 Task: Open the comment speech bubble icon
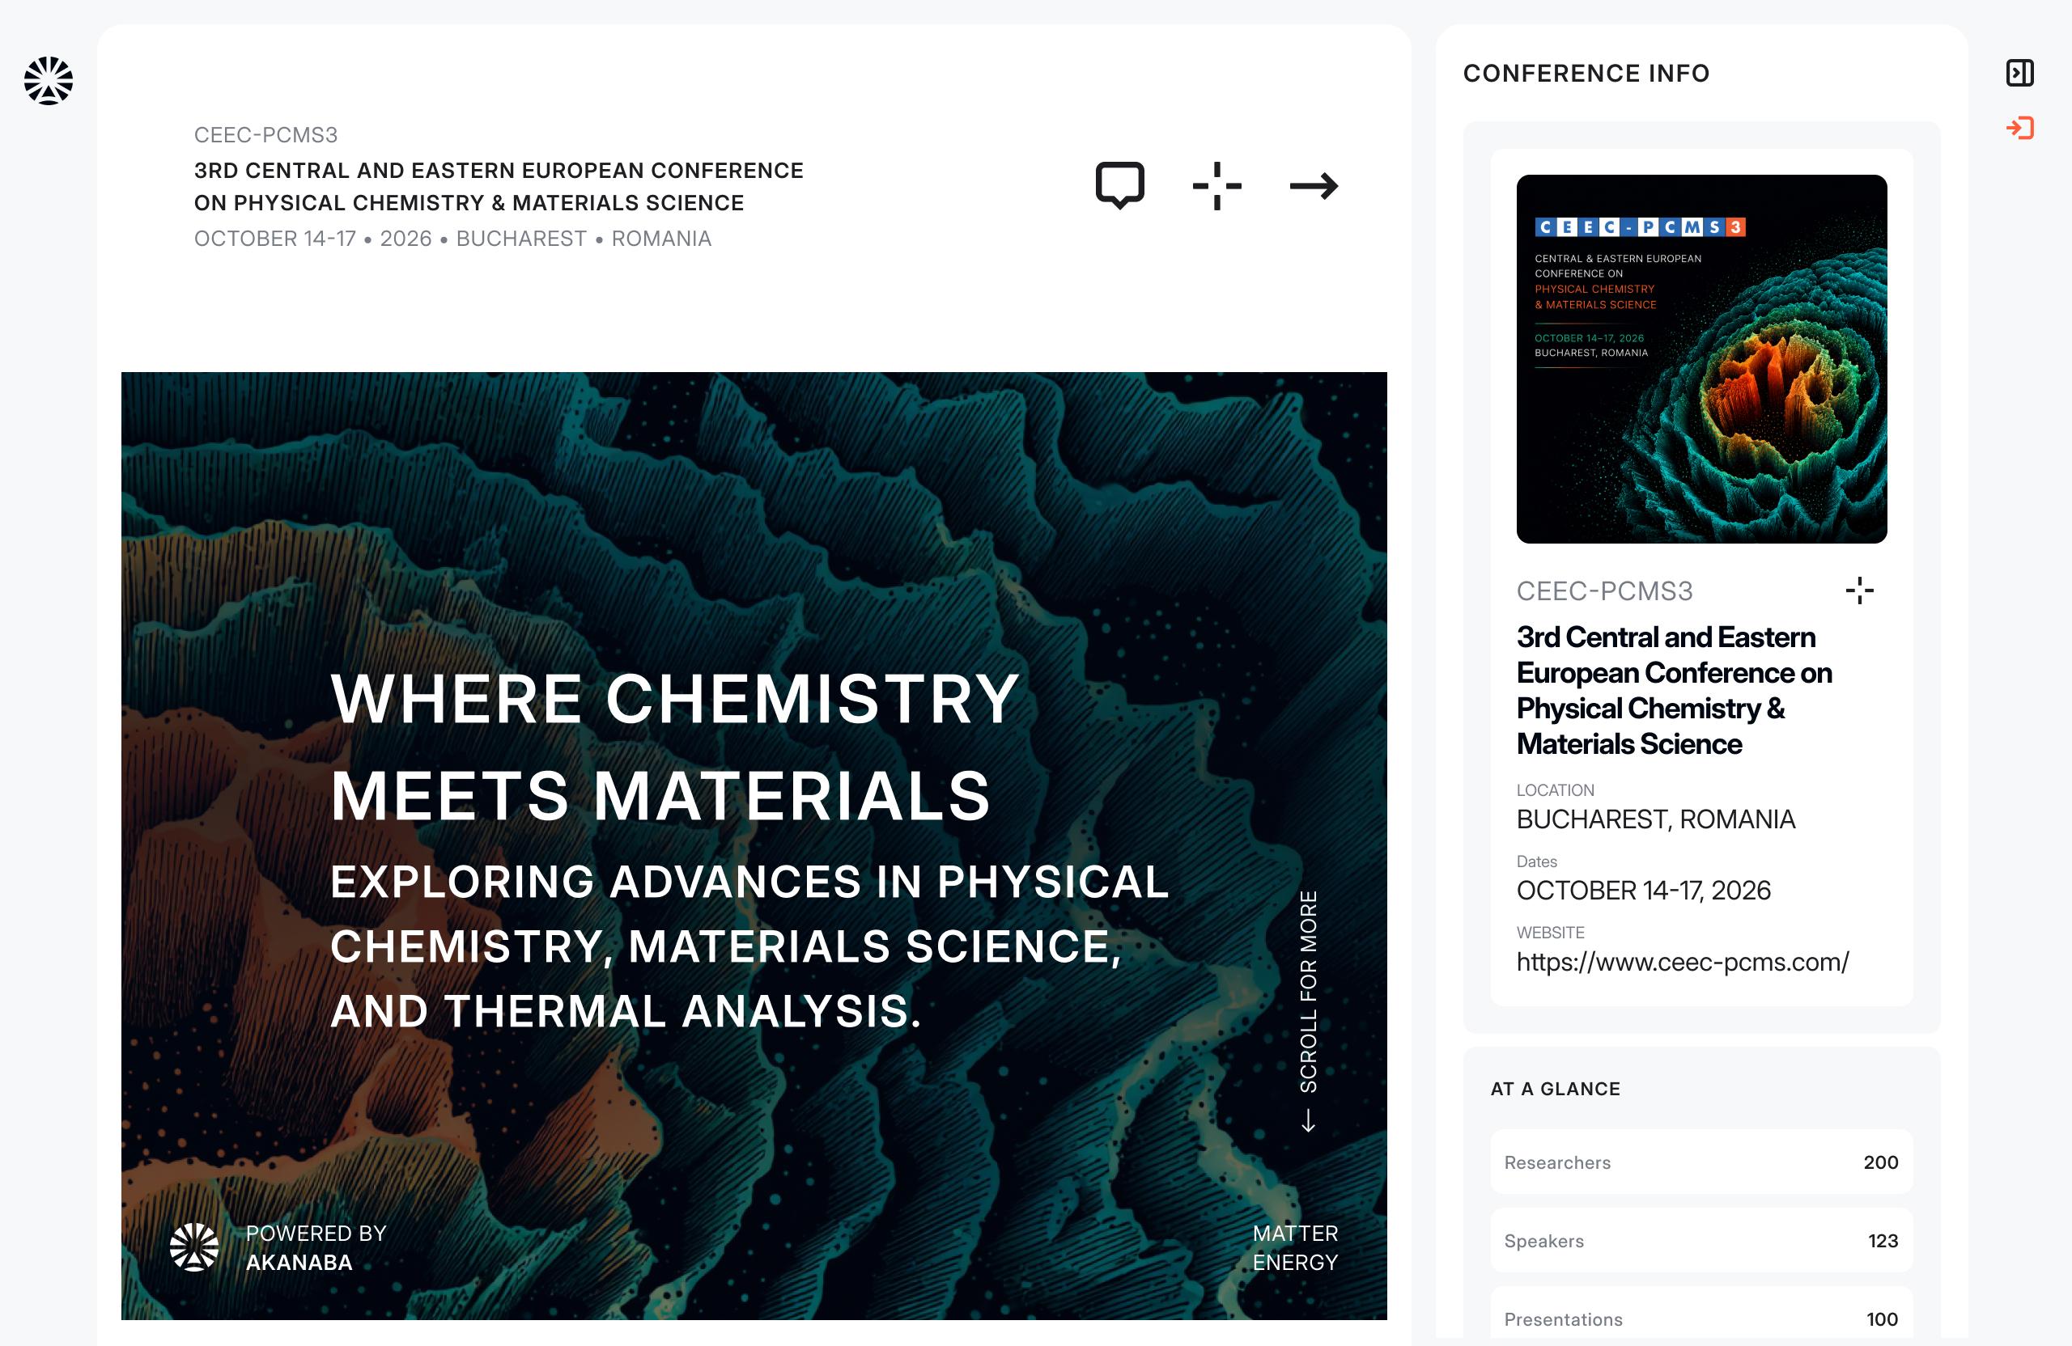1119,185
